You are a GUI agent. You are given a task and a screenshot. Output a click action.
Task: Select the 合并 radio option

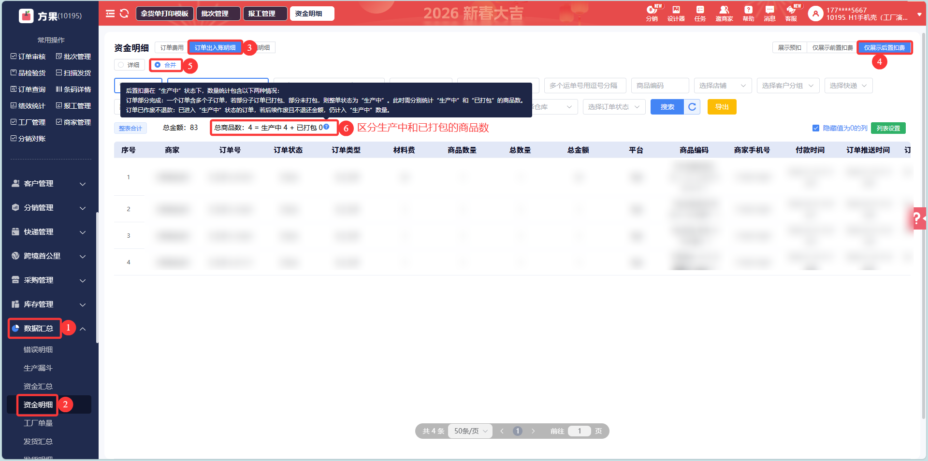point(166,65)
